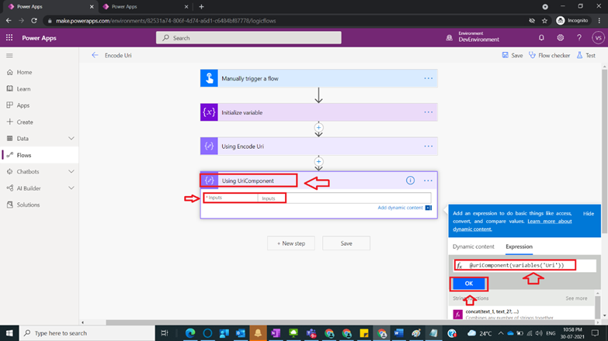
Task: Open the app launcher waffle icon
Action: coord(9,37)
